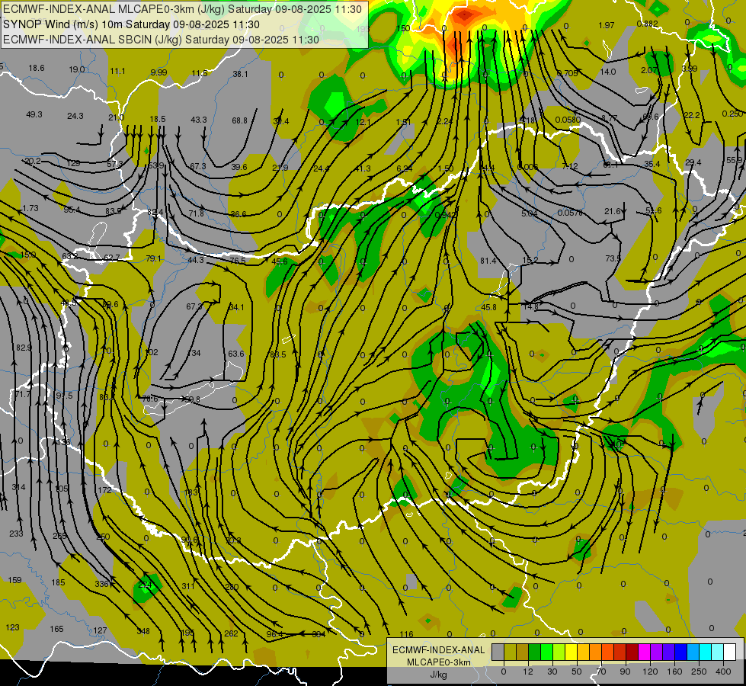Click the map value '15.2'
This screenshot has width=746, height=686.
pos(530,261)
